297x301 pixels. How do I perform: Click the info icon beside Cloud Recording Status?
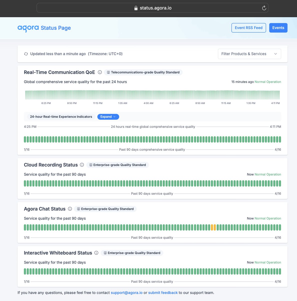(82, 165)
